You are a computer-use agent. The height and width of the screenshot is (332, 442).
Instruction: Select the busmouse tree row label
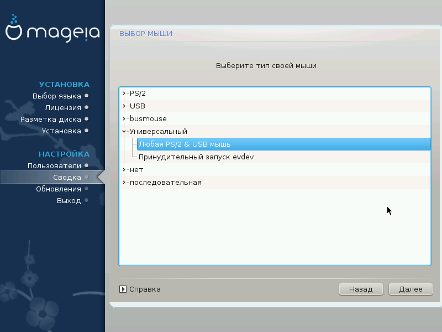point(148,118)
